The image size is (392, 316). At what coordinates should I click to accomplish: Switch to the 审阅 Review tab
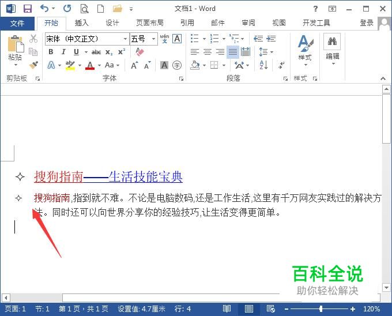coord(248,23)
